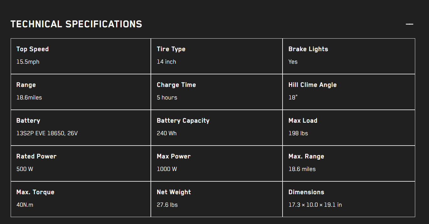The height and width of the screenshot is (224, 429).
Task: Select the Net Weight value 27.6 lbs
Action: [x=167, y=205]
